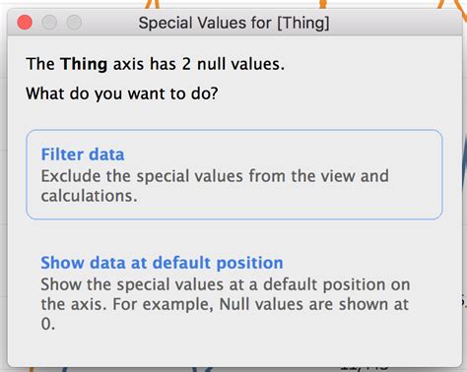The image size is (467, 372).
Task: Click the word 'calculations.' in Filter data option
Action: 89,196
